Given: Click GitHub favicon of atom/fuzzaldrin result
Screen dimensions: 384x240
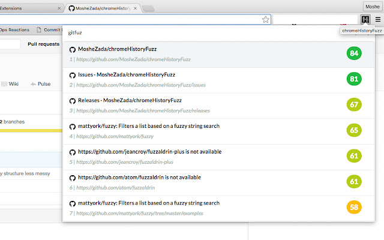Looking at the screenshot, I should [x=72, y=178].
